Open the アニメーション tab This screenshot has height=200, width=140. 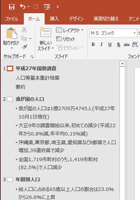click(134, 19)
